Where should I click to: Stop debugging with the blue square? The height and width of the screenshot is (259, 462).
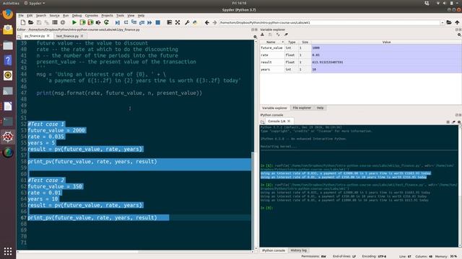coord(158,22)
